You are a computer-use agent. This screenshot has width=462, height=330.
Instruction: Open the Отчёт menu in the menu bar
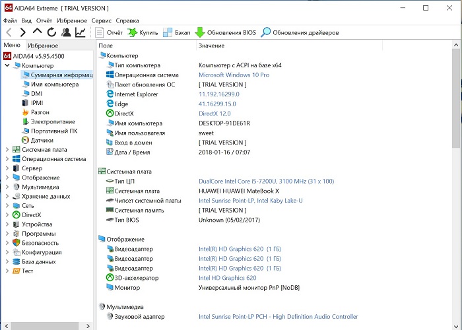44,20
